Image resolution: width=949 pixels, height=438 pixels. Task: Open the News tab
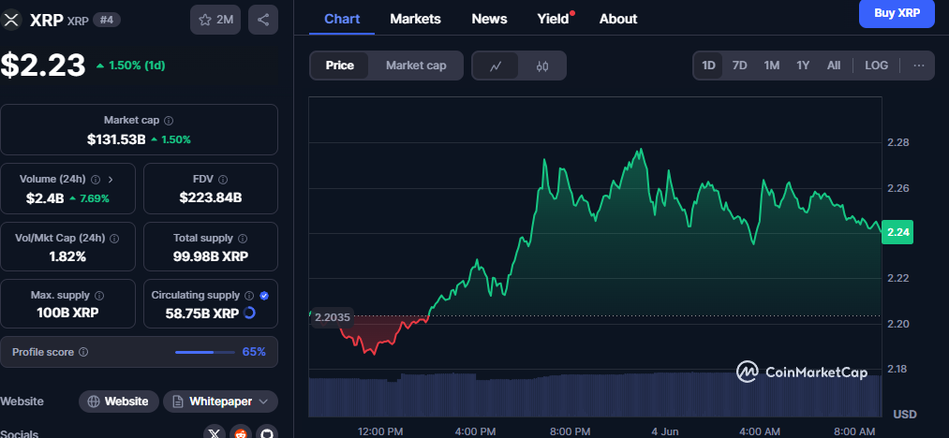489,19
